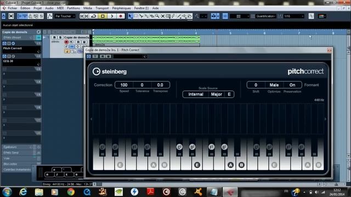This screenshot has width=351, height=197.
Task: Open Internet Explorer from the taskbar
Action: coord(23,192)
